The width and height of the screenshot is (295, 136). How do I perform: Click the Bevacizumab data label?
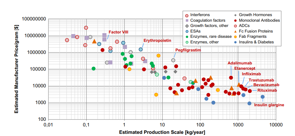(x=266, y=85)
